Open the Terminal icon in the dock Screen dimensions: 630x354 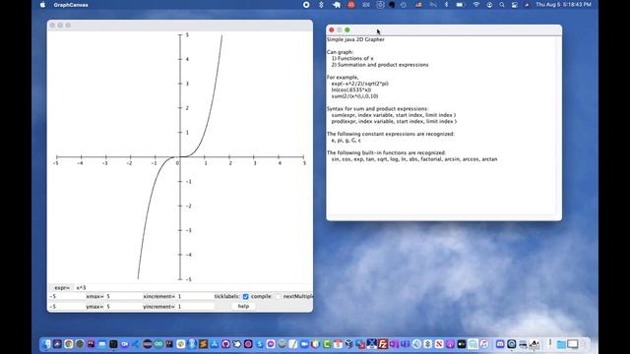(113, 344)
